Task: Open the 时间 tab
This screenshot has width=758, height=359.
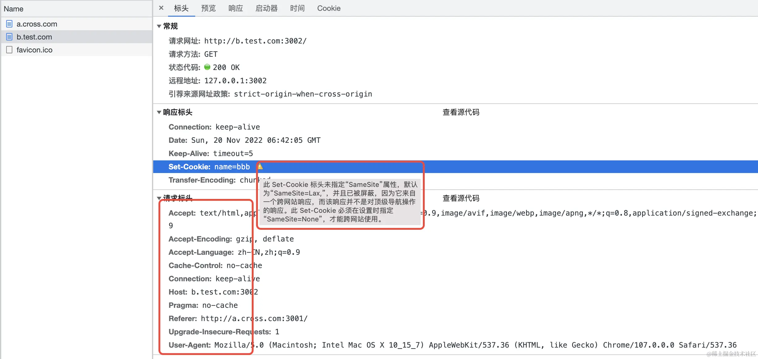Action: click(297, 8)
